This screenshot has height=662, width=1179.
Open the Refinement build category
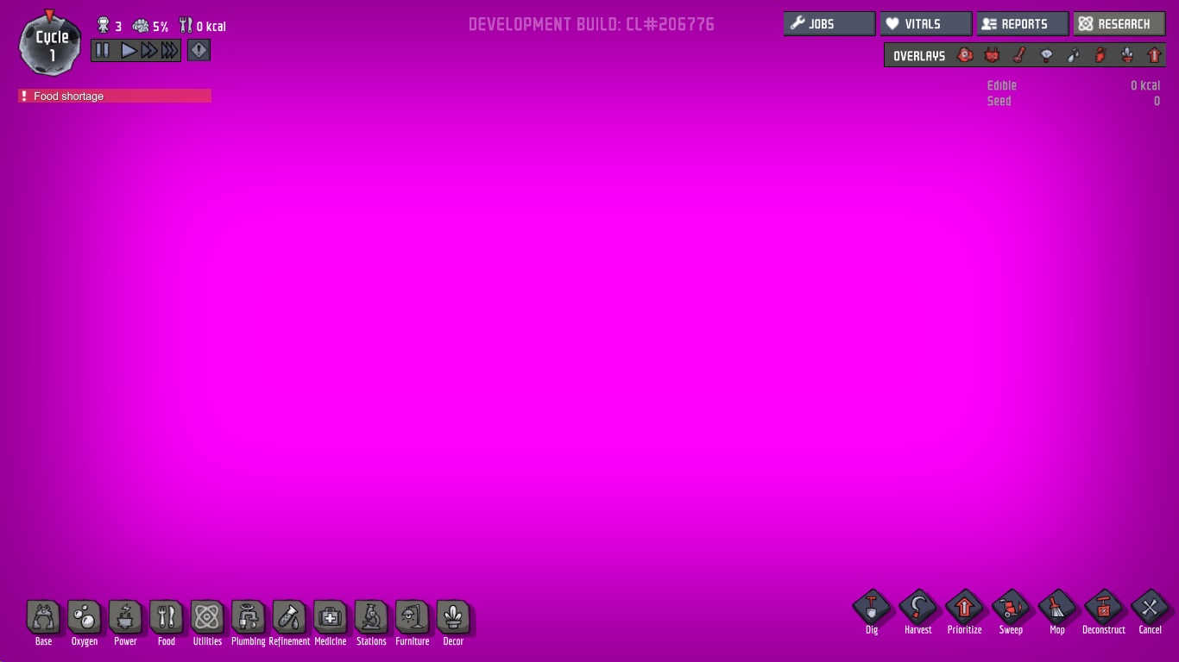289,617
